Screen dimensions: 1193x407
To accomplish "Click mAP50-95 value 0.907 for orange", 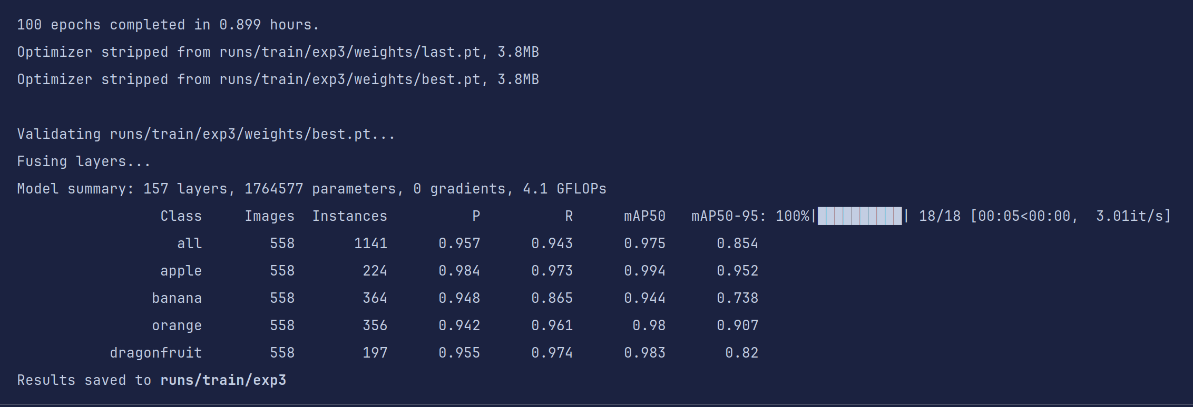I will click(x=737, y=325).
